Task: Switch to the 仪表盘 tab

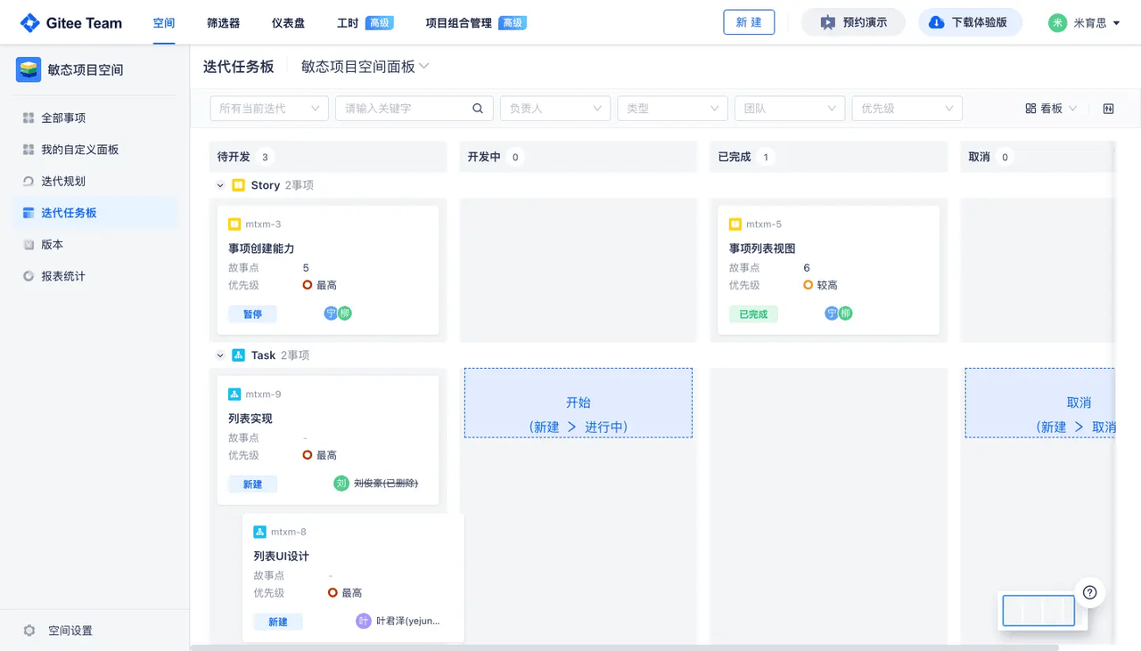Action: (288, 23)
